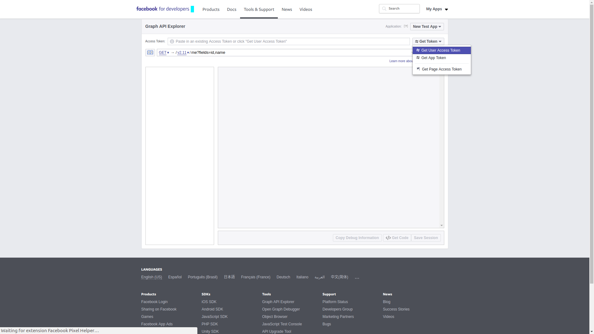Click the info icon in Access Token field

172,41
